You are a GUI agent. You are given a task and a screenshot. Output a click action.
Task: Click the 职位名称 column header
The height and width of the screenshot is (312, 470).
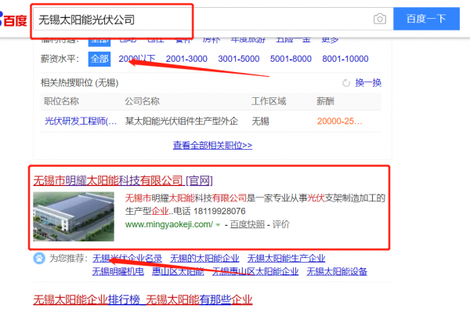click(x=61, y=101)
